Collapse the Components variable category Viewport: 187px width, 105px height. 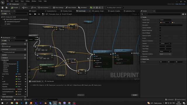(1, 60)
